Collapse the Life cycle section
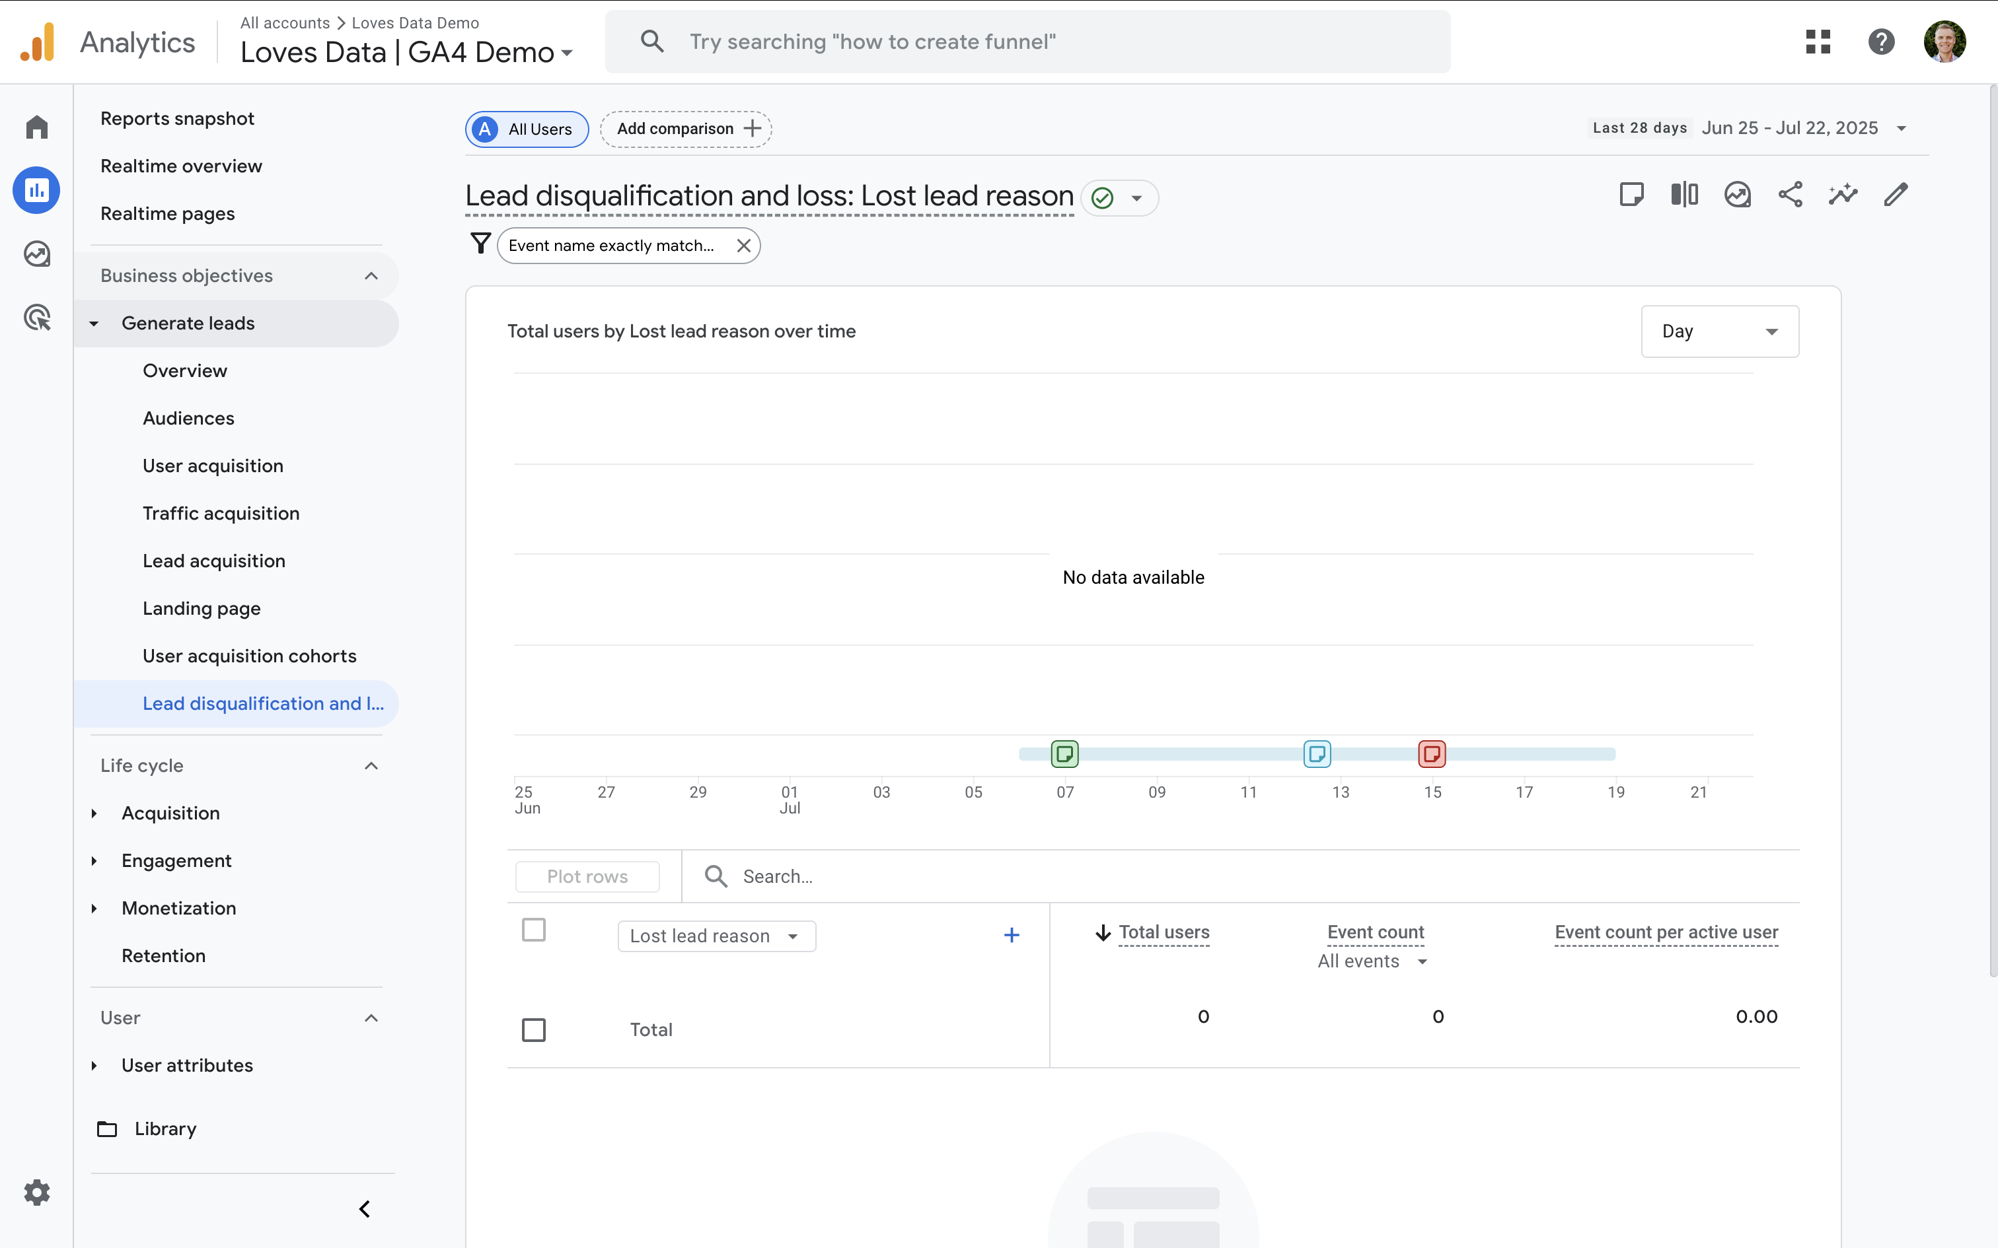Viewport: 1998px width, 1248px height. pyautogui.click(x=371, y=766)
